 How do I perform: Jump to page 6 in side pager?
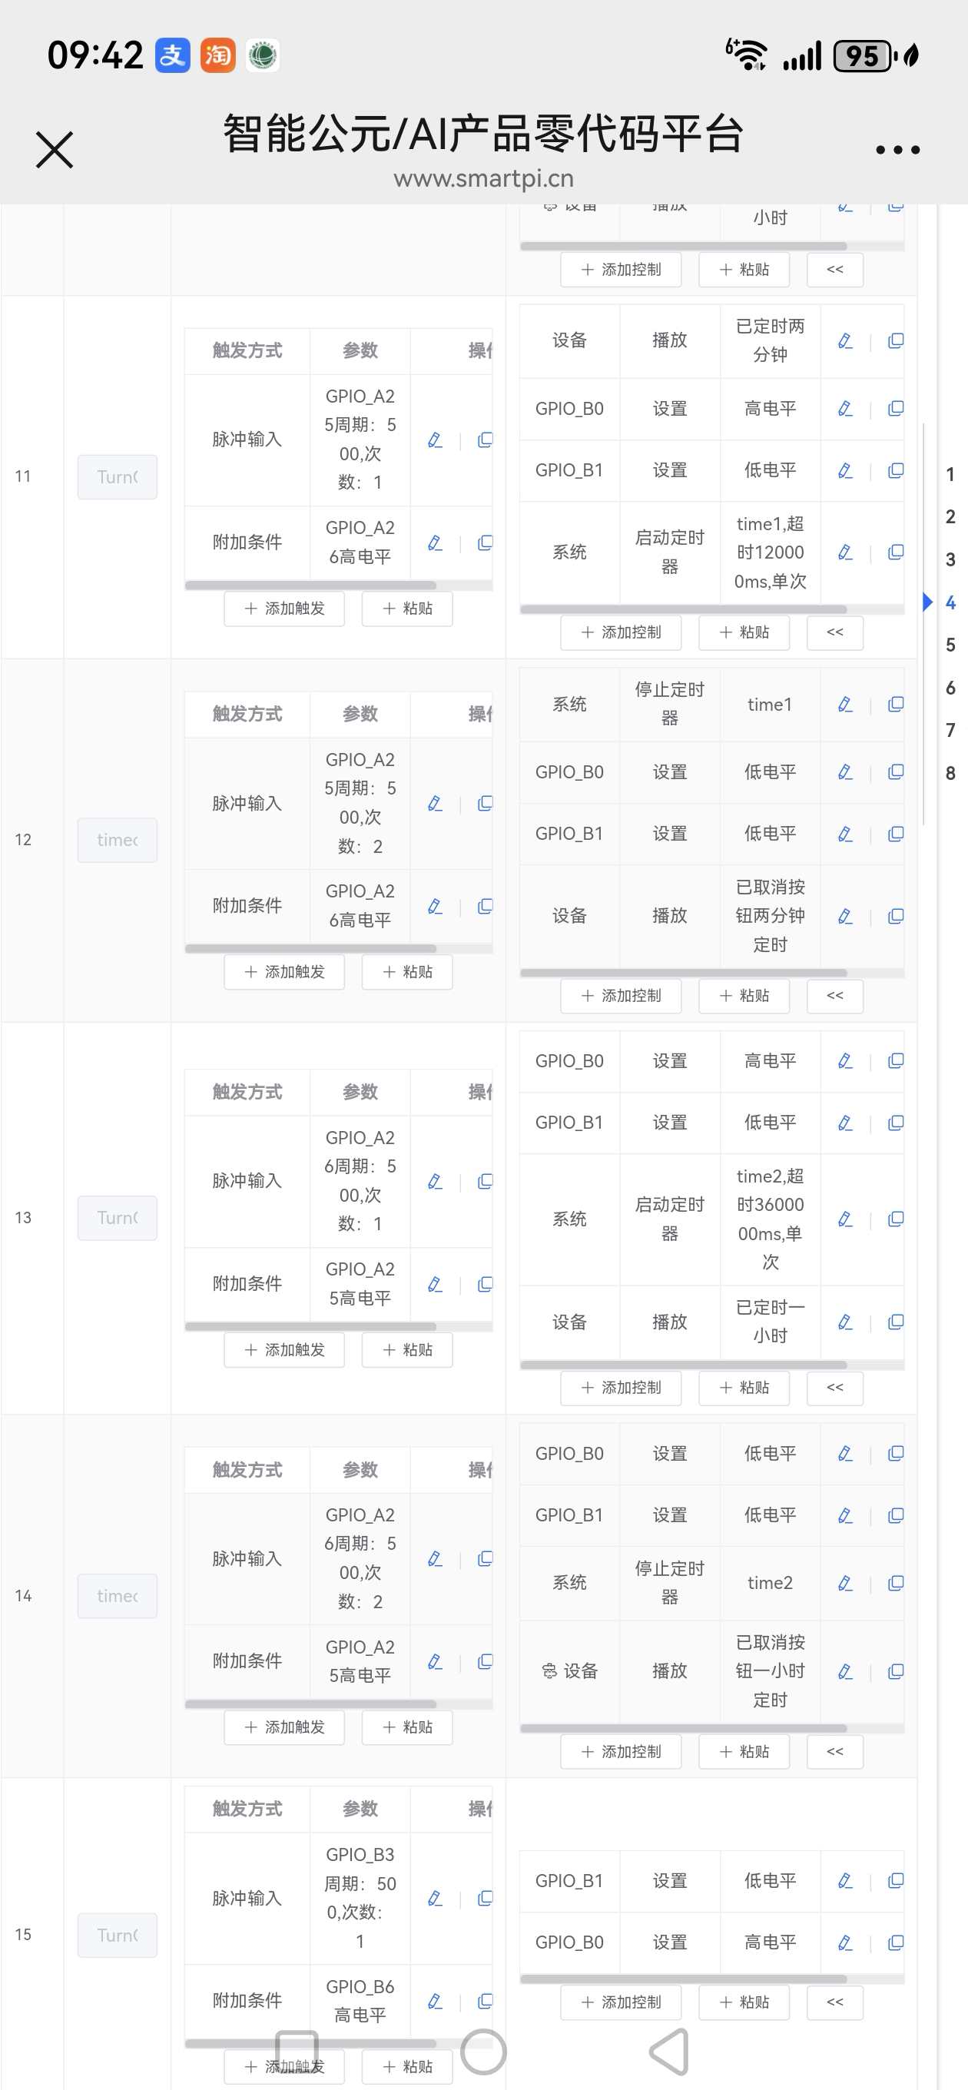(x=950, y=688)
